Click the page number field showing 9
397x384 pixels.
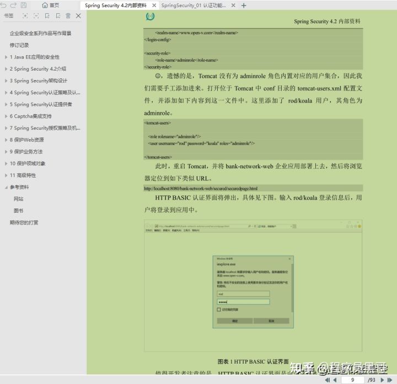pos(353,380)
